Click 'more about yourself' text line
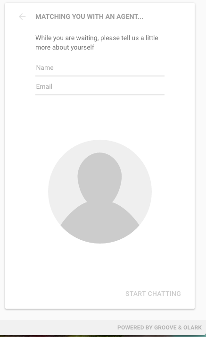 coord(65,47)
